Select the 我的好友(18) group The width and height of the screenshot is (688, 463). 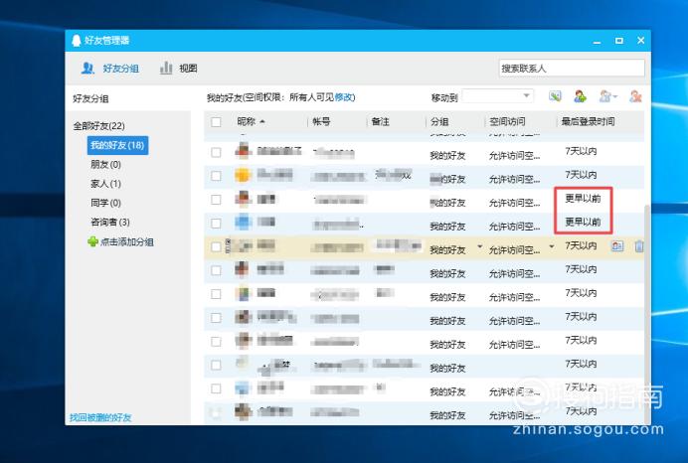(x=117, y=146)
